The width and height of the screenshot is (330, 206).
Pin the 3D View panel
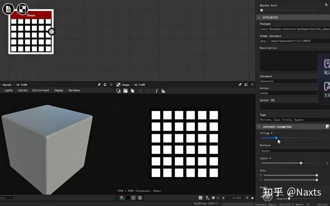pos(99,85)
